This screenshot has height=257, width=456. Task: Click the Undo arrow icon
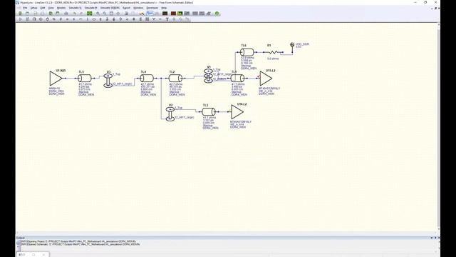pos(75,14)
